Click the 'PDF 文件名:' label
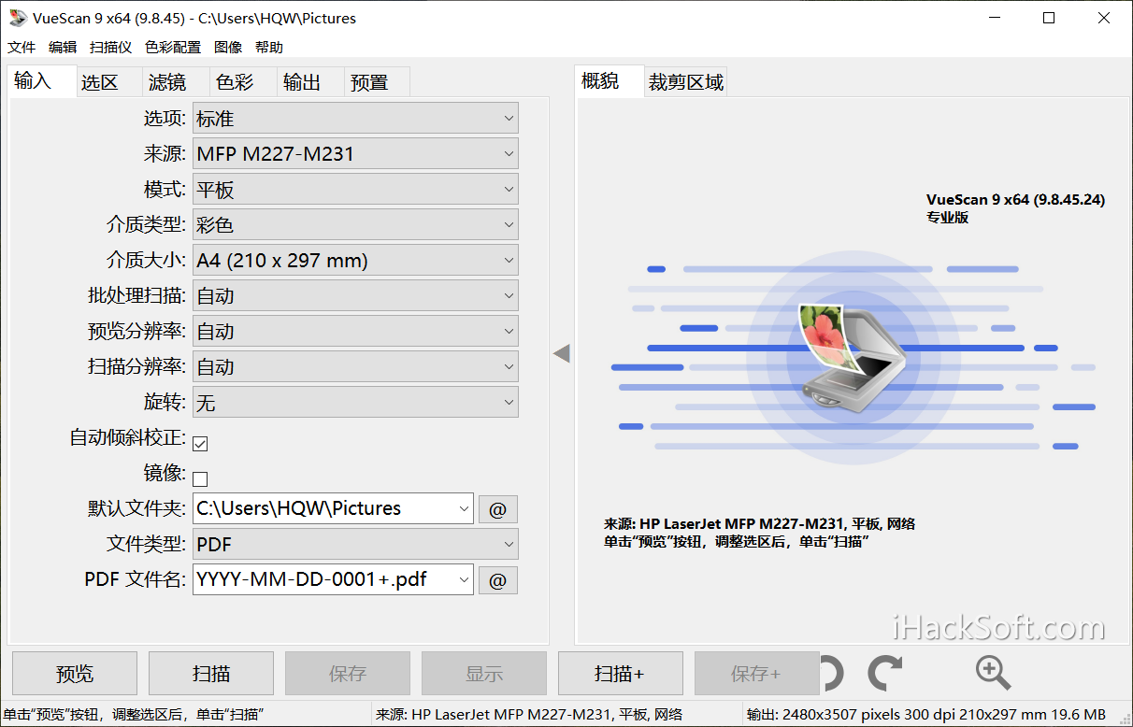 coord(136,579)
